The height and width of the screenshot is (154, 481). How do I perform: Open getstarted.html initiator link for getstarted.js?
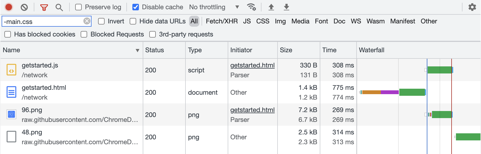click(252, 65)
